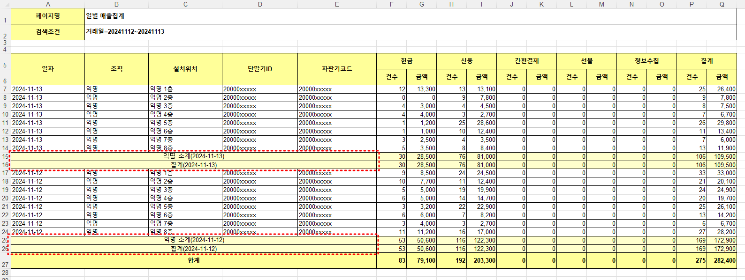
Task: Click 익명 3층 in the 2024-11-13 rows
Action: (185, 106)
